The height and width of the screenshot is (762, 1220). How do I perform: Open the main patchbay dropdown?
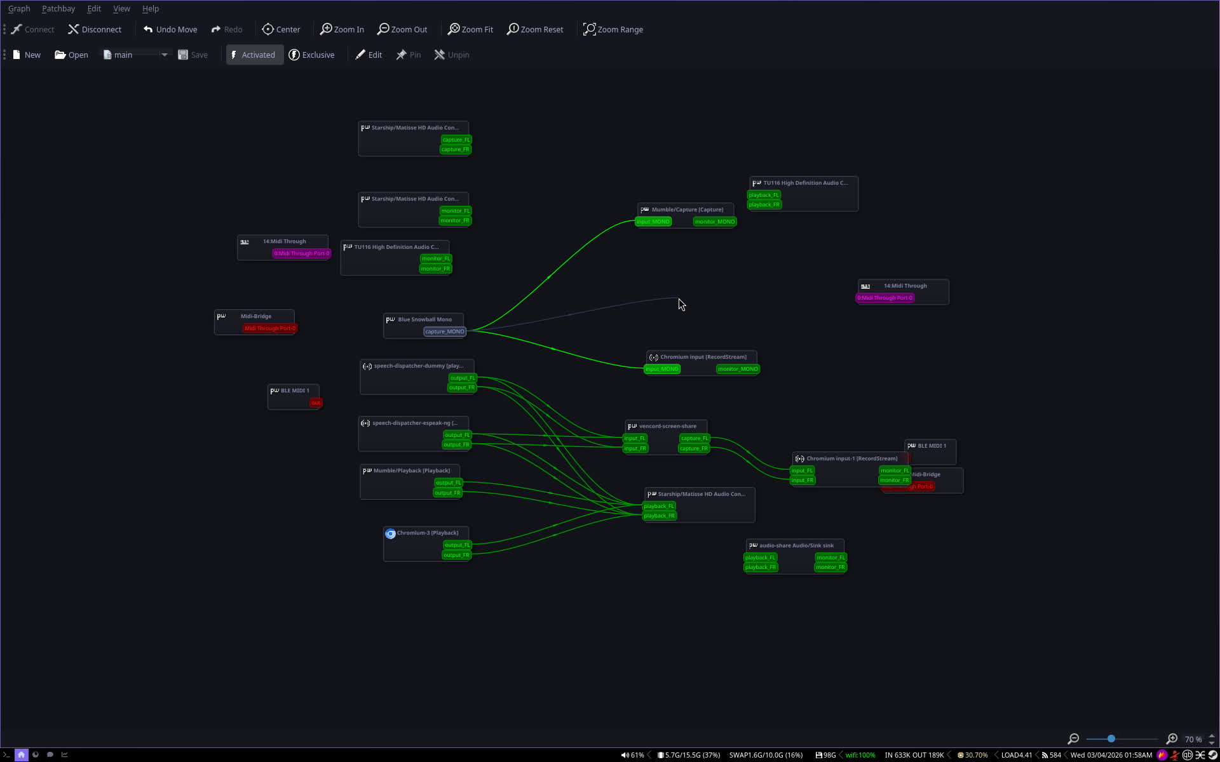point(164,55)
